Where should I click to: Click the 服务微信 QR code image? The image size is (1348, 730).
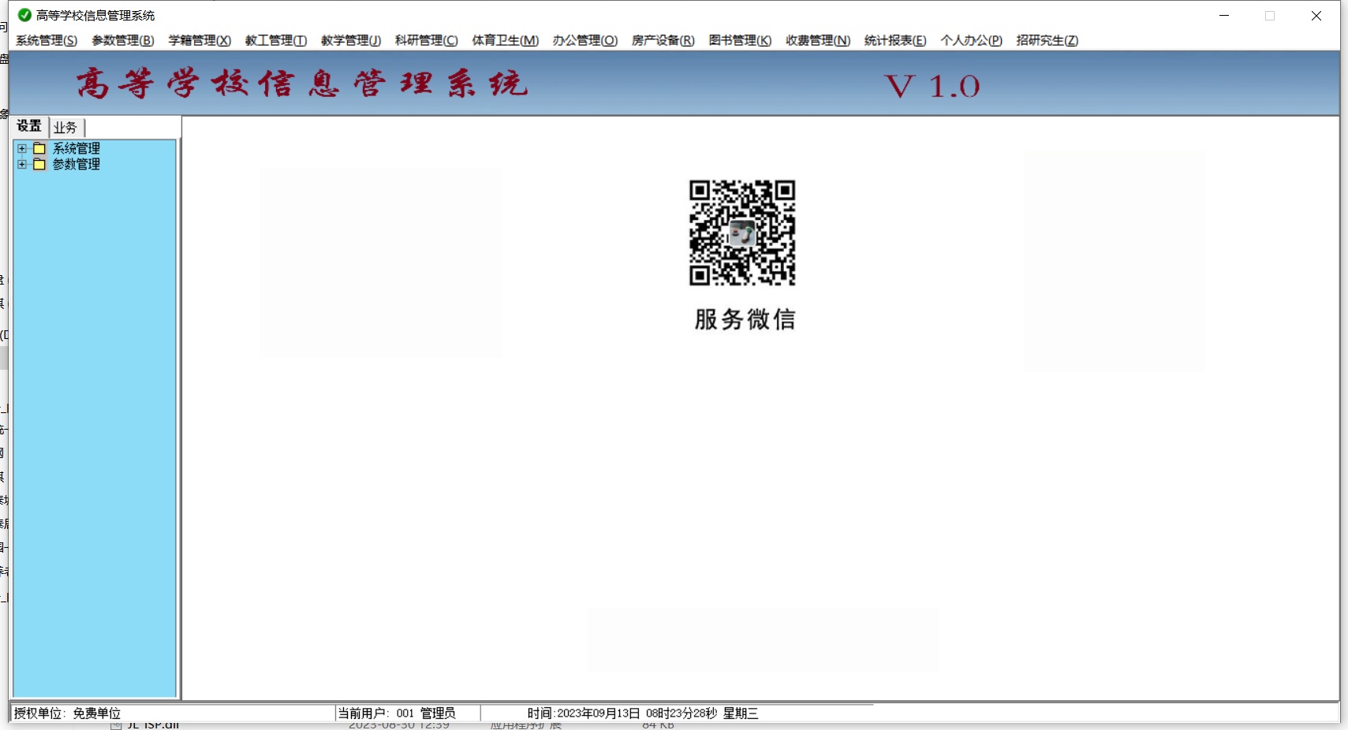click(x=742, y=233)
